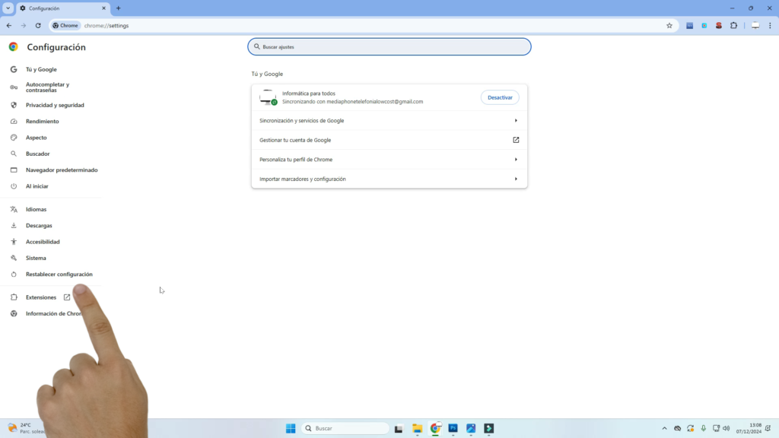The width and height of the screenshot is (779, 438).
Task: Go to Aspecto settings section
Action: pos(37,138)
